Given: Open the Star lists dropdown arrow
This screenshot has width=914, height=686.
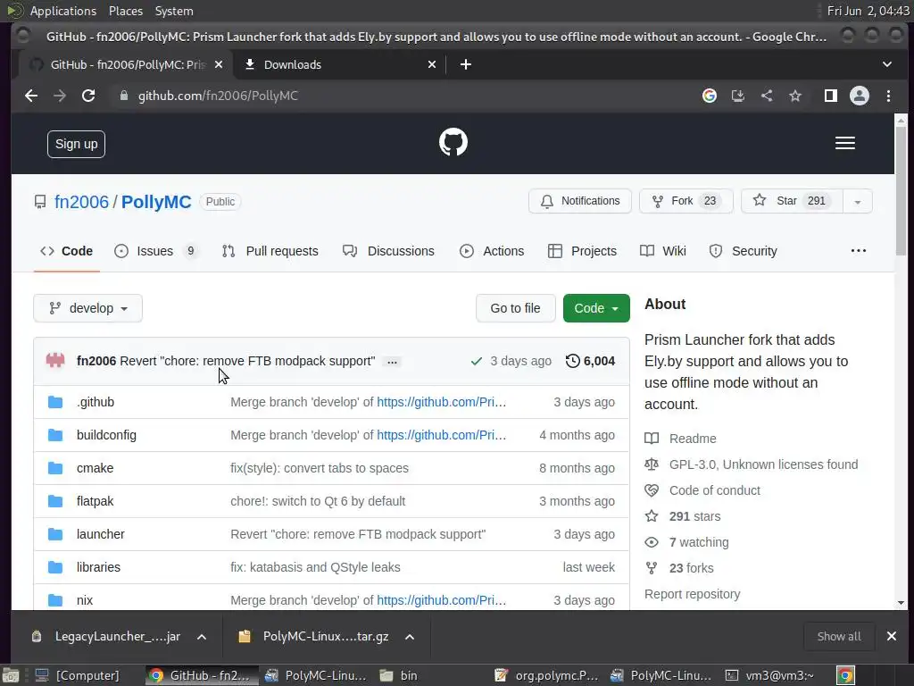Looking at the screenshot, I should pos(858,201).
